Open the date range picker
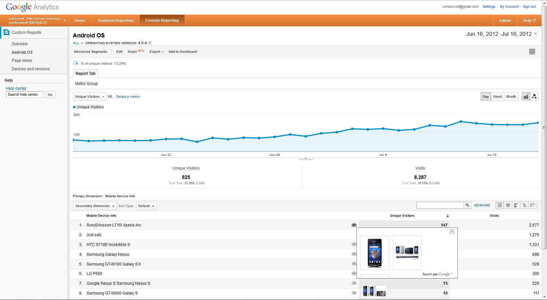The image size is (547, 300). click(501, 34)
